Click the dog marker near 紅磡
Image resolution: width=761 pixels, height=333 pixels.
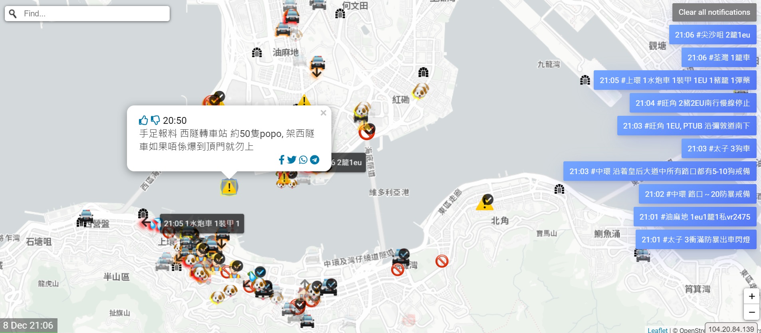(420, 91)
